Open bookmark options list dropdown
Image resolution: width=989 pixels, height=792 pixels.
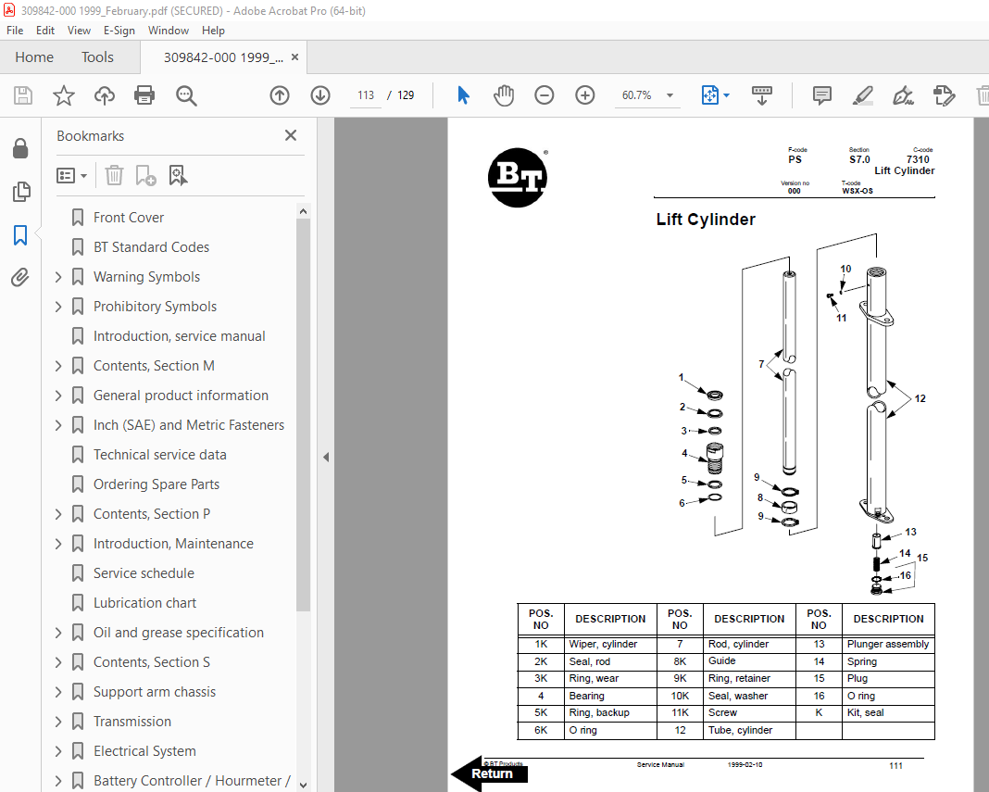(x=71, y=175)
